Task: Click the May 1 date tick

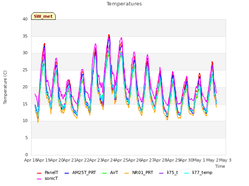Action: pyautogui.click(x=199, y=160)
